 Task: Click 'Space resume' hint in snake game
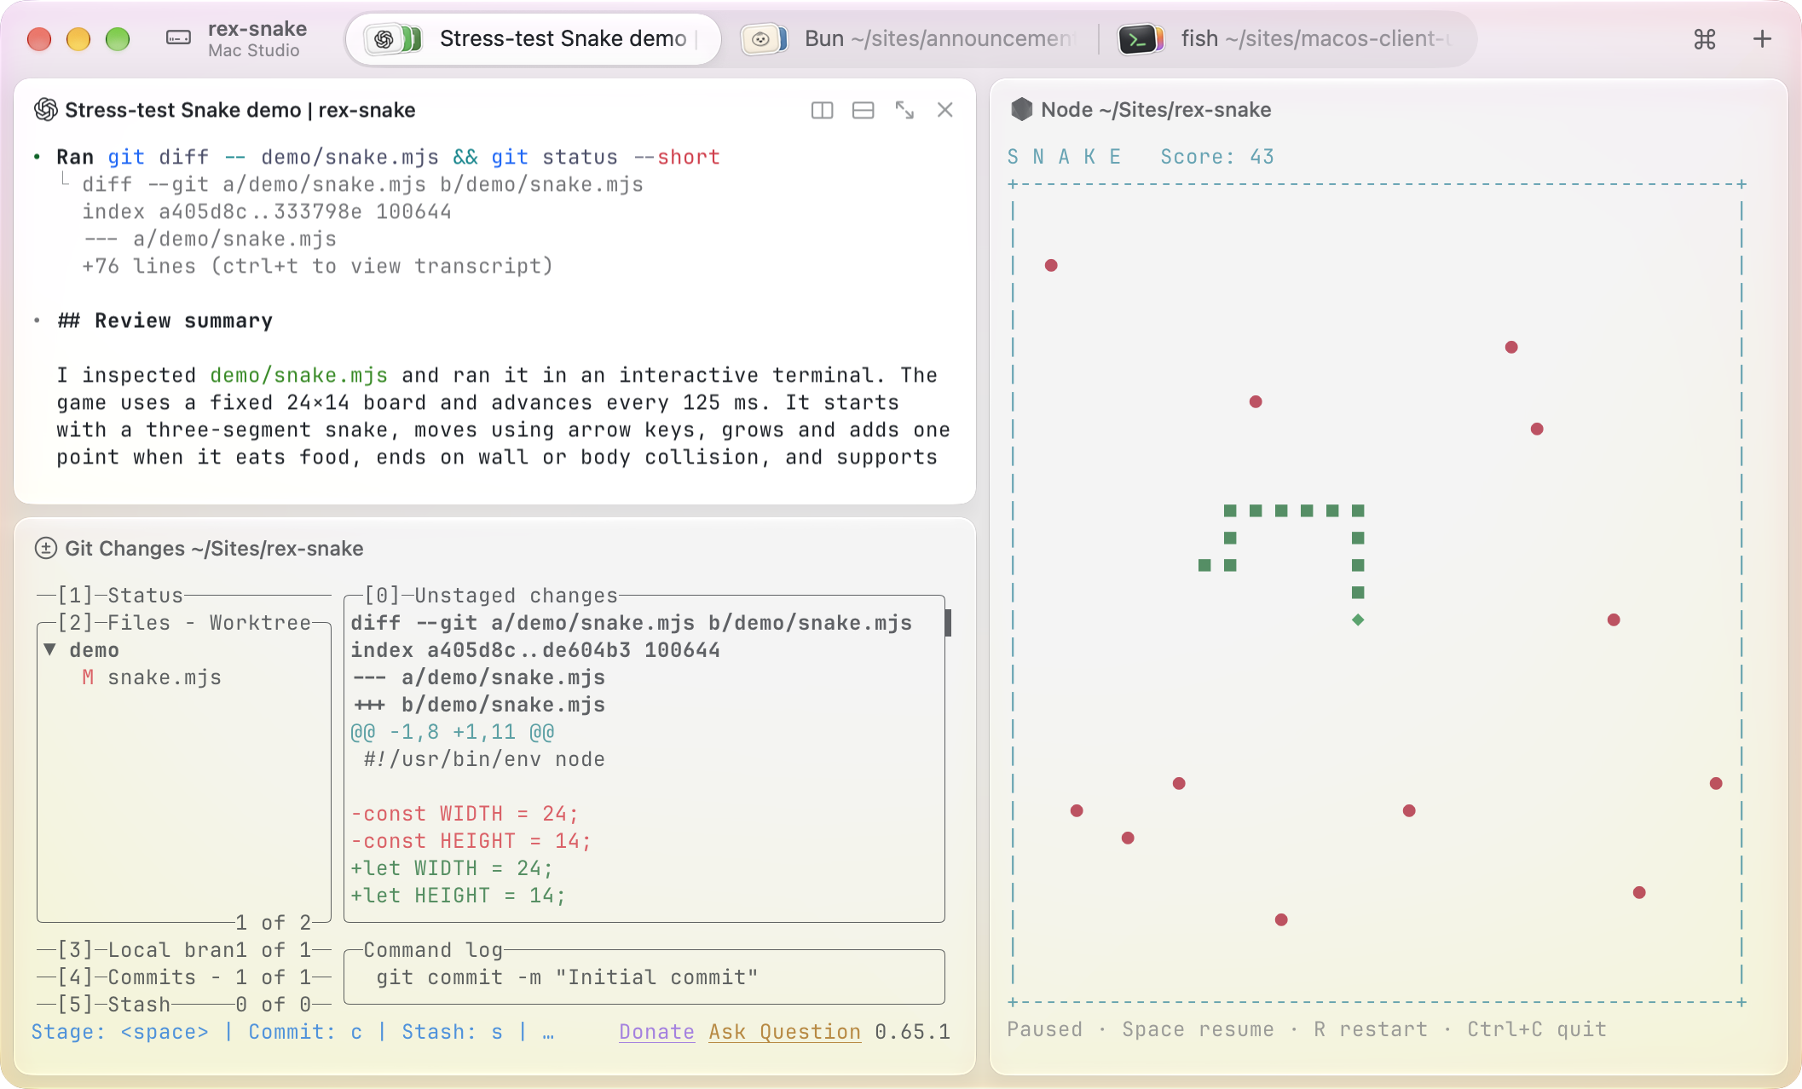point(1198,1029)
